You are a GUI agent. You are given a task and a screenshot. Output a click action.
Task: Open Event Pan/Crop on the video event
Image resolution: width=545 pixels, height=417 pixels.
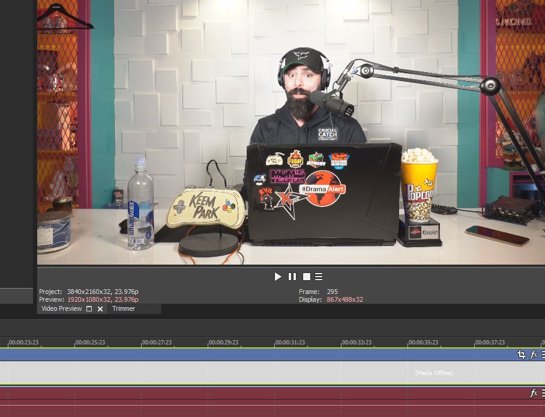point(522,355)
